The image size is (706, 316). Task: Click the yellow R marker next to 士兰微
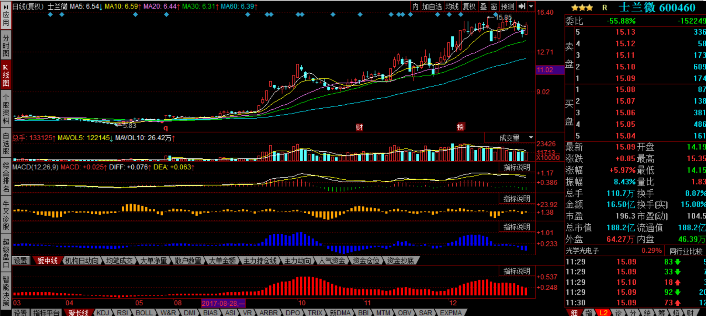pyautogui.click(x=605, y=7)
